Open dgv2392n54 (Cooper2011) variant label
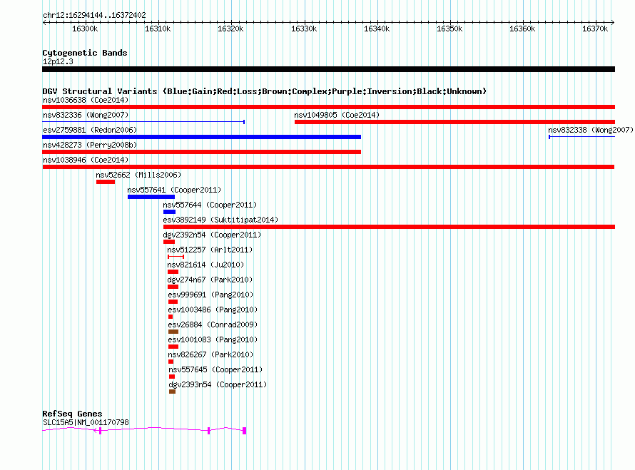The width and height of the screenshot is (635, 470). tap(212, 235)
